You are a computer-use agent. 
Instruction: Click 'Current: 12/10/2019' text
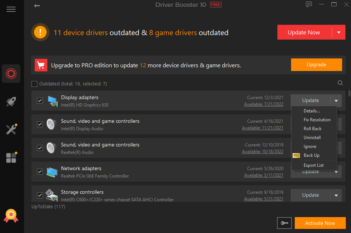click(264, 145)
